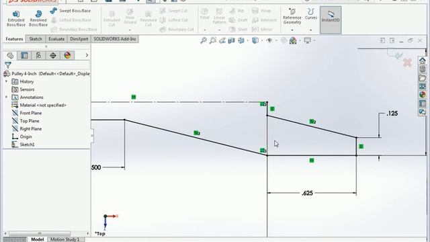Open the SOLIDWORKS Forum task pane icon
The height and width of the screenshot is (242, 430).
[423, 112]
